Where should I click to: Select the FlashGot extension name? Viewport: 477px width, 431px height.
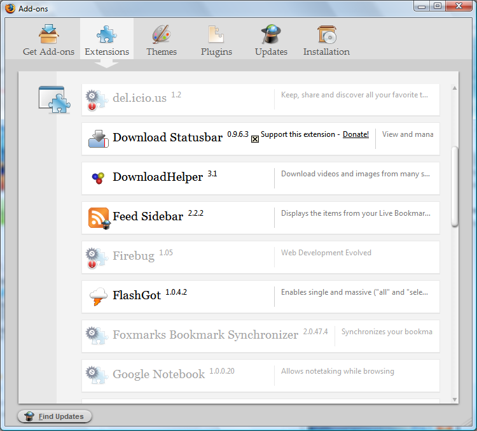137,295
